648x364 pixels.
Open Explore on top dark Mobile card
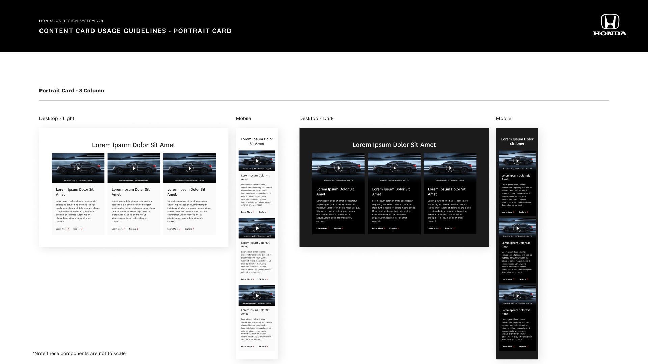point(523,212)
